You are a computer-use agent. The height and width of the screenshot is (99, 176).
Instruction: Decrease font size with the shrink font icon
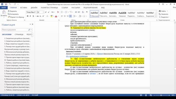(49, 12)
